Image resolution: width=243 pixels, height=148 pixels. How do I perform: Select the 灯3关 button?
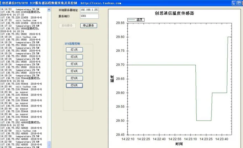click(x=74, y=64)
